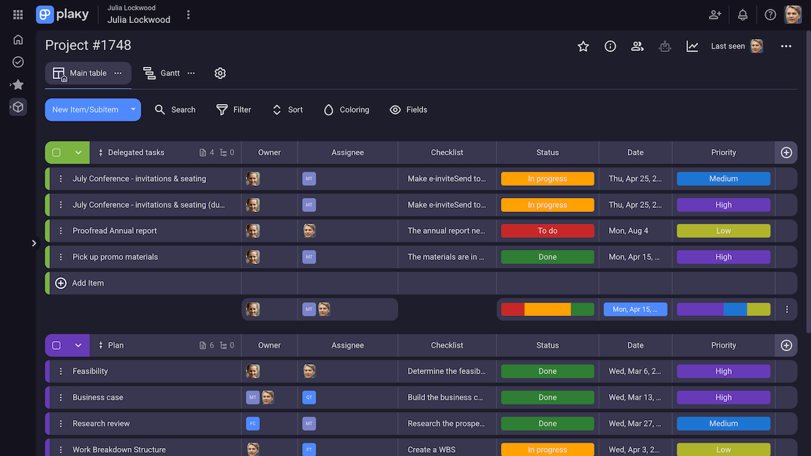Click the In progress status of Proofread Annual report

click(x=547, y=230)
